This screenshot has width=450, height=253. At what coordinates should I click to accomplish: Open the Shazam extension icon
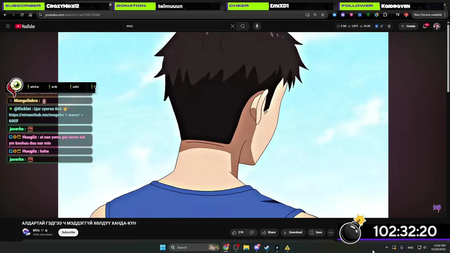tap(334, 15)
